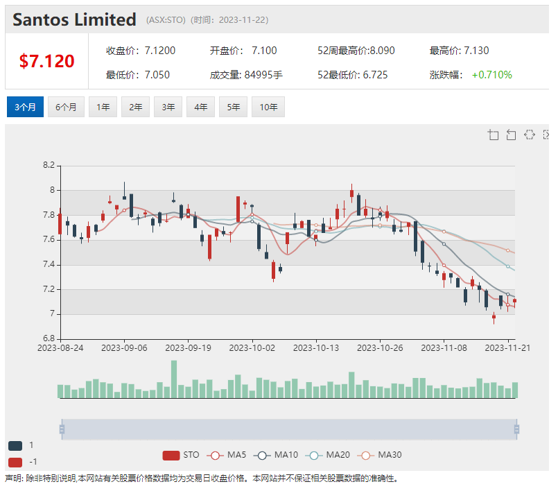Select the 3个月 time range tab
558x491 pixels.
tap(26, 107)
